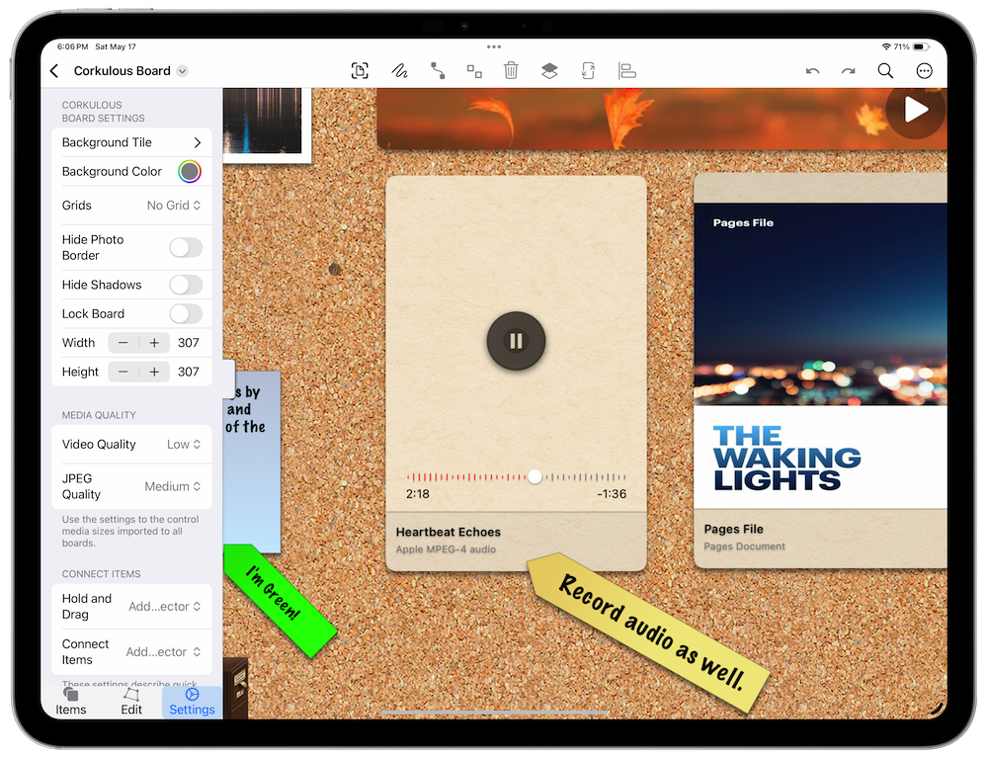This screenshot has width=988, height=758.
Task: Change JPEG Quality Medium dropdown
Action: coord(173,486)
